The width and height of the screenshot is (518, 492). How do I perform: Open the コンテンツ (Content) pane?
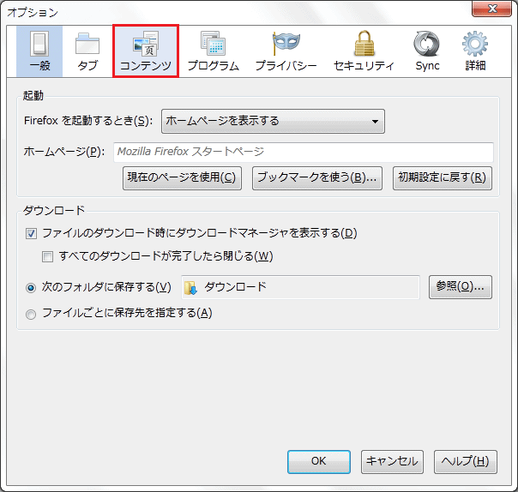(146, 51)
